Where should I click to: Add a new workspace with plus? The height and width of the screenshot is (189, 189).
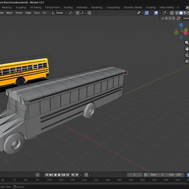(x=178, y=8)
